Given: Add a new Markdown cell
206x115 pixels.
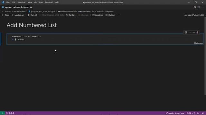Looking at the screenshot, I should (x=18, y=15).
